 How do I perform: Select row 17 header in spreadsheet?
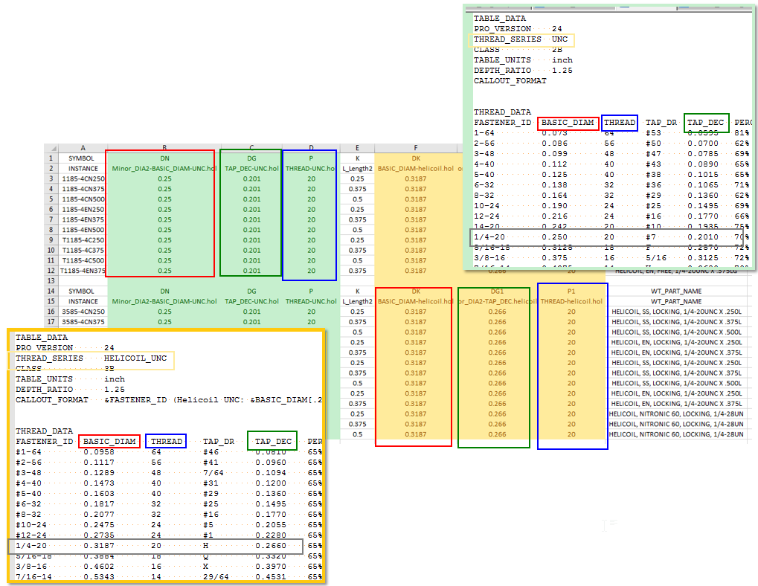[x=51, y=322]
